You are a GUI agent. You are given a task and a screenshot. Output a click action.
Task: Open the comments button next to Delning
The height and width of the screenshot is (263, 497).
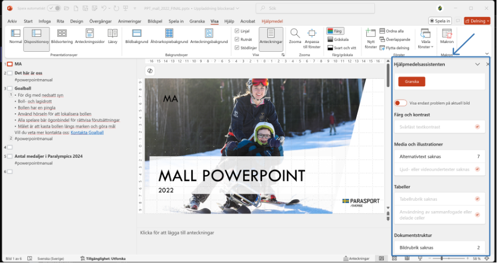458,21
